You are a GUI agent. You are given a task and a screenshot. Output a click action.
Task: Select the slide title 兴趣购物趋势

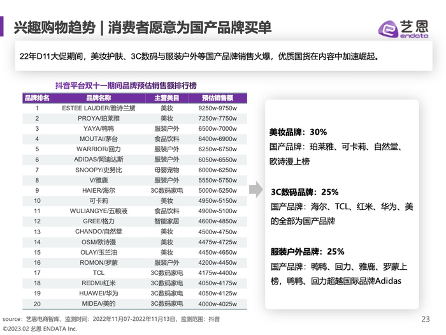(54, 27)
